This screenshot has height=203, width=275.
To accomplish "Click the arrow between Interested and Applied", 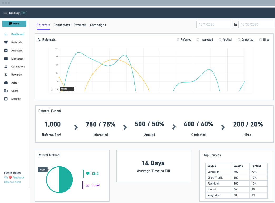I will click(125, 127).
